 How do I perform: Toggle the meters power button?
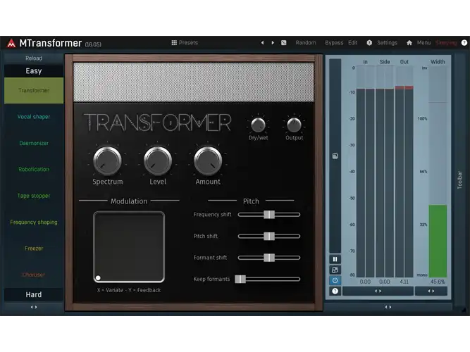pos(335,280)
